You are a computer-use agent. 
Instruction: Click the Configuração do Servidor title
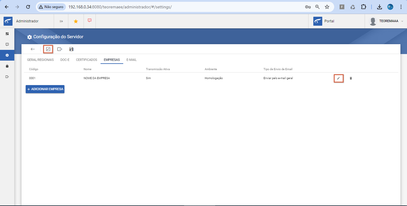(x=58, y=37)
